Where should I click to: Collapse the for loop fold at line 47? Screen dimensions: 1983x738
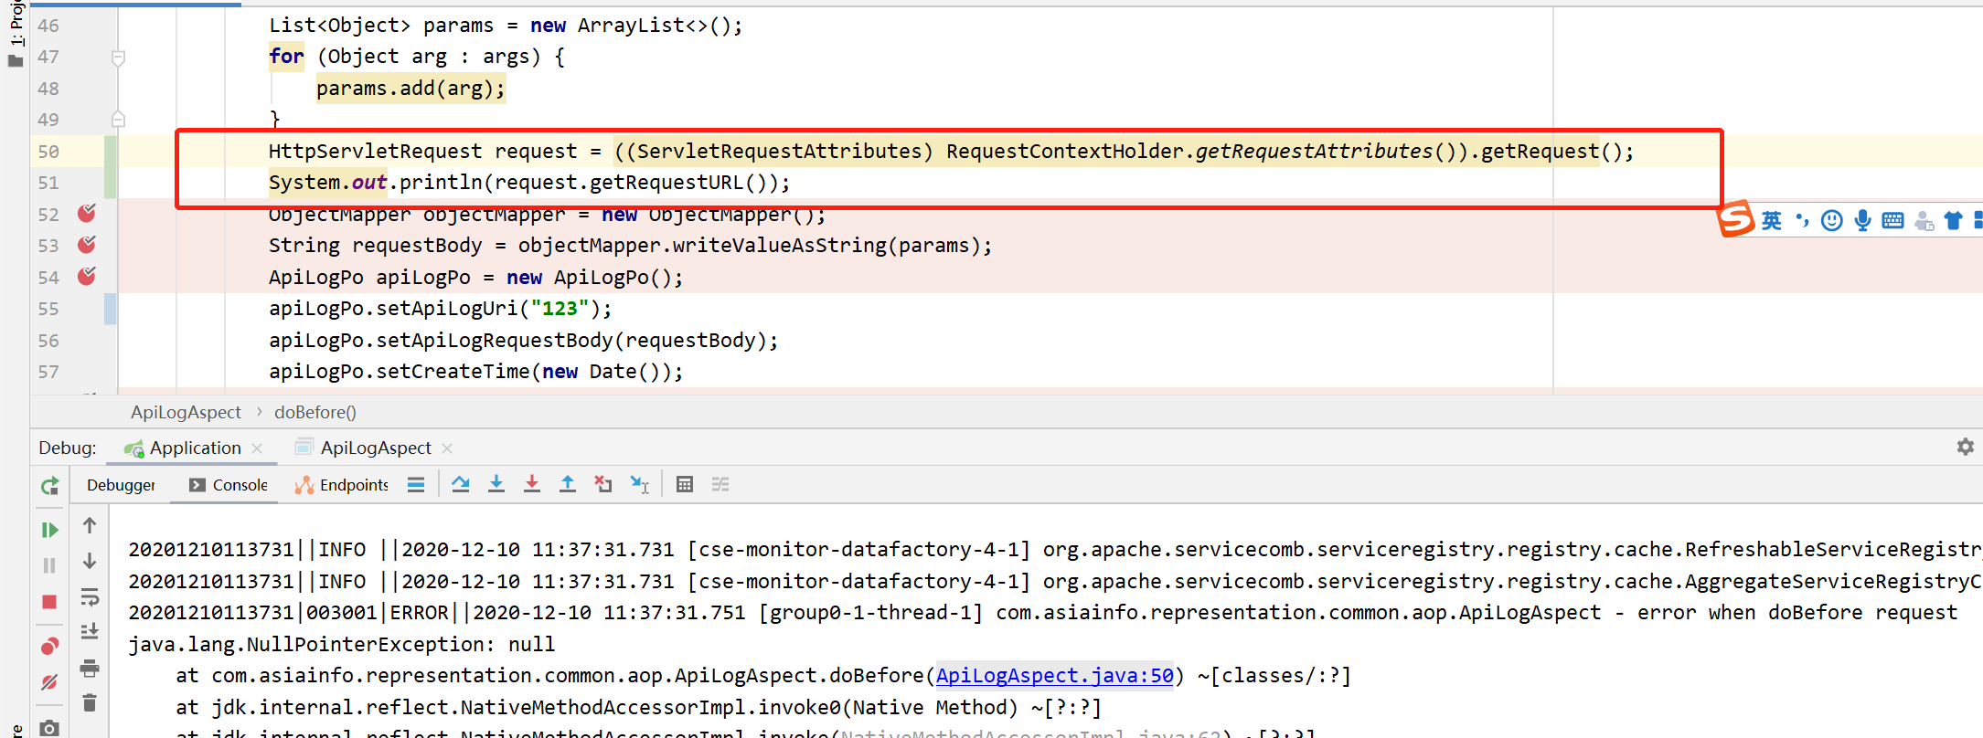click(118, 58)
